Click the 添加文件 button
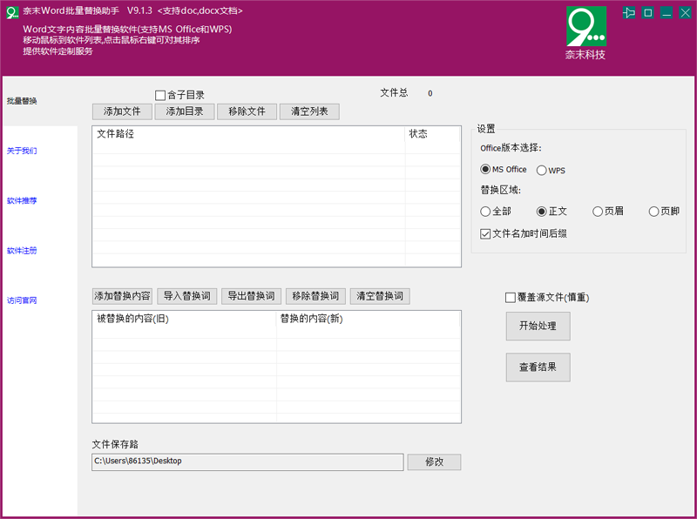The width and height of the screenshot is (697, 519). pyautogui.click(x=122, y=111)
